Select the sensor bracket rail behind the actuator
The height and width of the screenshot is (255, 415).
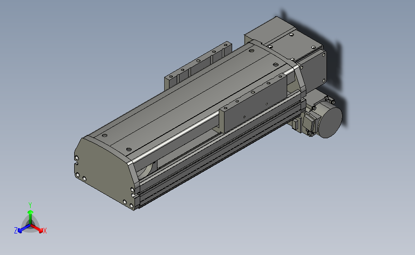click(x=199, y=65)
